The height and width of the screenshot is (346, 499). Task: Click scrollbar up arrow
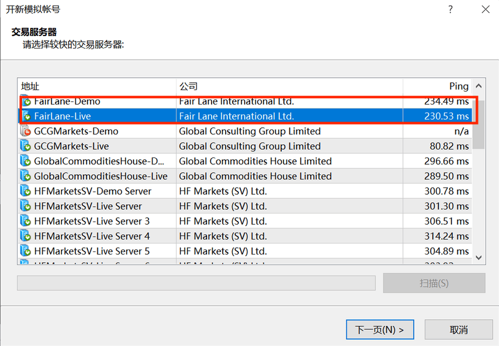478,86
